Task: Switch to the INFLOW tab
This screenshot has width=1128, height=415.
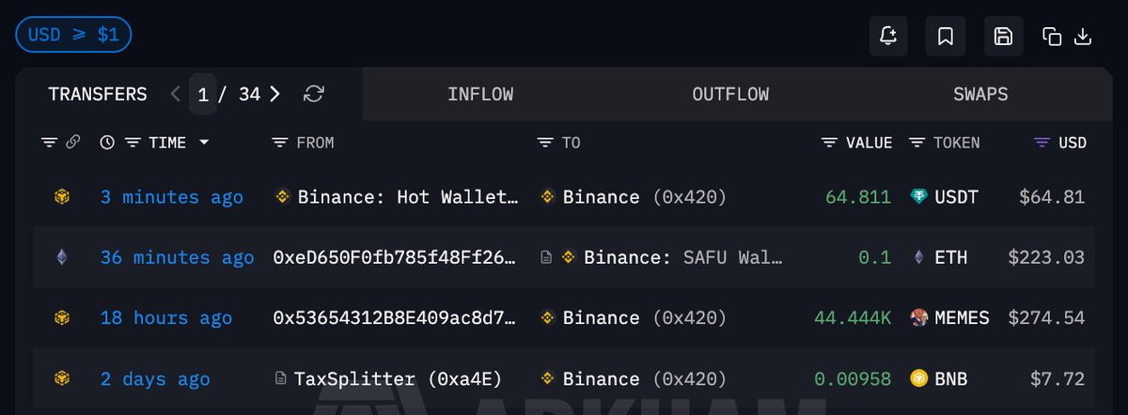Action: tap(480, 94)
